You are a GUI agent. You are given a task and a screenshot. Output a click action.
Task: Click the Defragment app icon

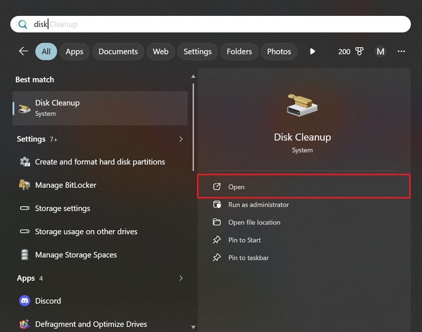(24, 324)
